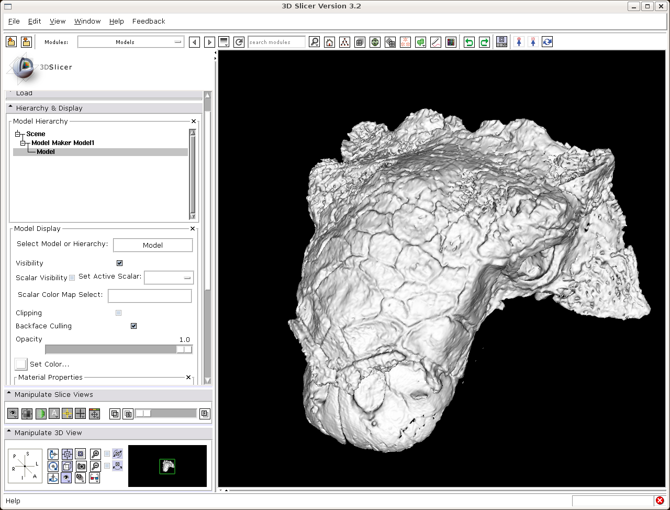Collapse the Hierarchy & Display section
Viewport: 670px width, 510px height.
coord(10,108)
